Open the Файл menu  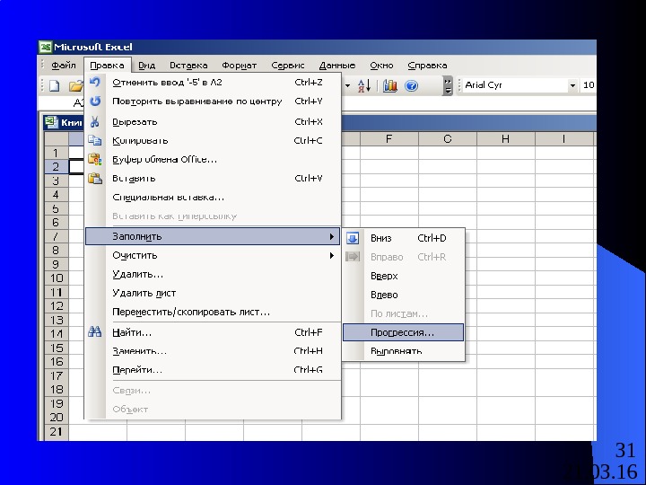pyautogui.click(x=64, y=66)
